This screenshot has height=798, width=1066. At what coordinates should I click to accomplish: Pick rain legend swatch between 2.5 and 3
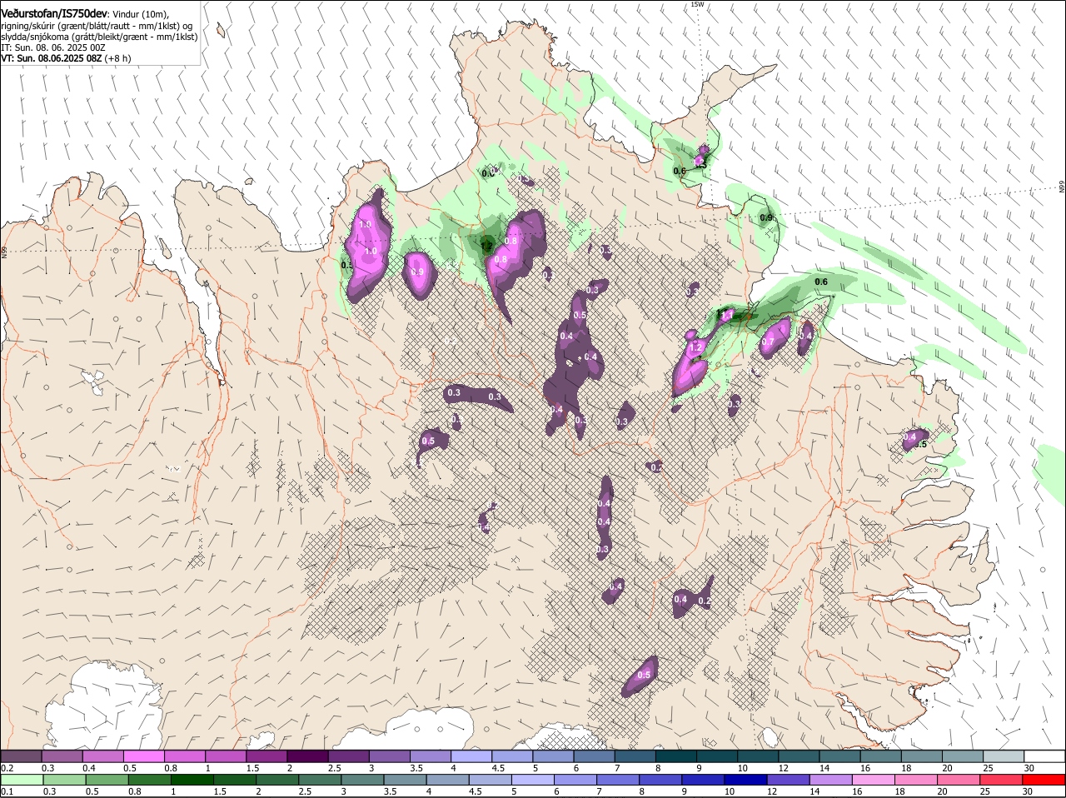(x=320, y=780)
